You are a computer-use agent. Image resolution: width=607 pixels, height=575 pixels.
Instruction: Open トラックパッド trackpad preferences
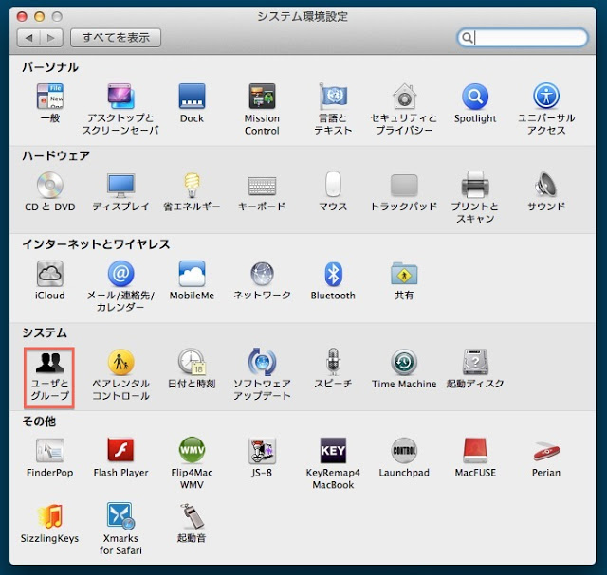pos(404,191)
